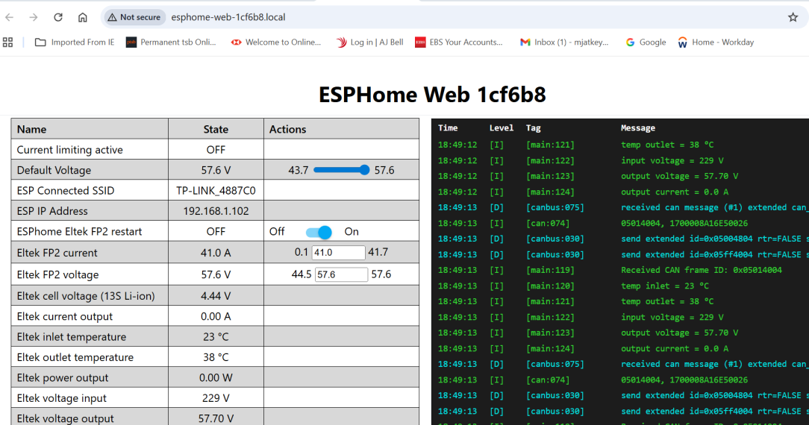This screenshot has width=809, height=425.
Task: Bookmark this page with star icon
Action: click(793, 17)
